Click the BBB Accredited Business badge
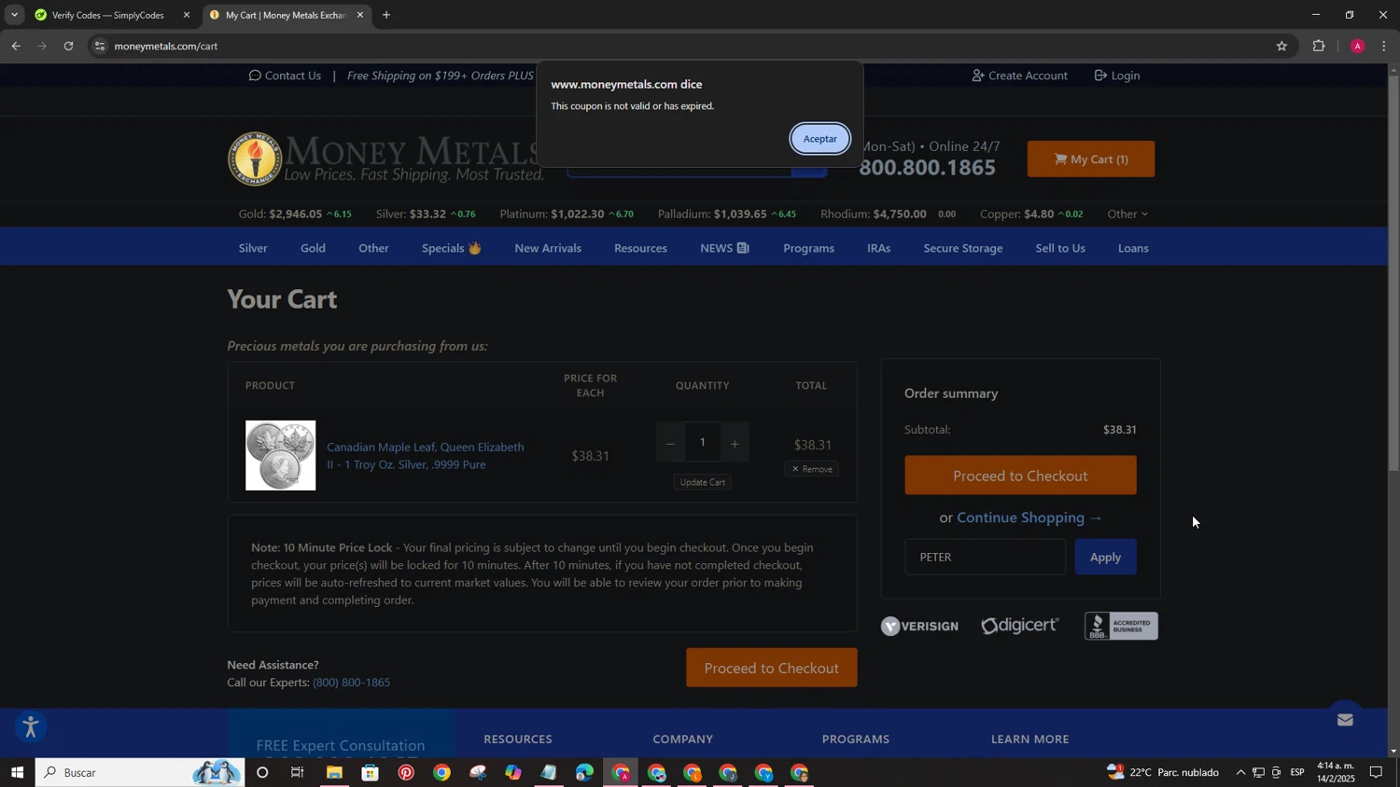 click(1121, 626)
